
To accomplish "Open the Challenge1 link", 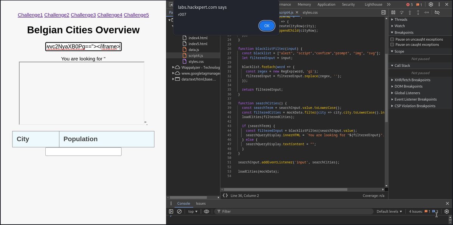I will (30, 15).
